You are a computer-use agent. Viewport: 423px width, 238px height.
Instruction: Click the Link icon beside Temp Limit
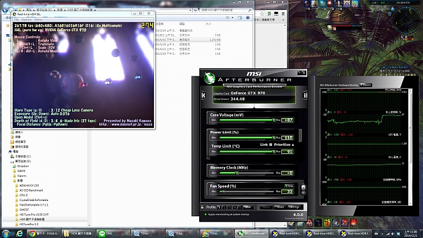tap(271, 145)
